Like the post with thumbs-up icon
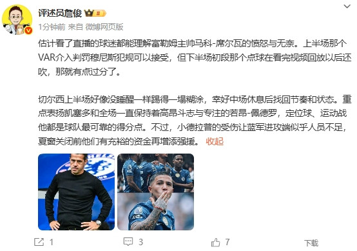The height and width of the screenshot is (251, 357). click(x=216, y=242)
